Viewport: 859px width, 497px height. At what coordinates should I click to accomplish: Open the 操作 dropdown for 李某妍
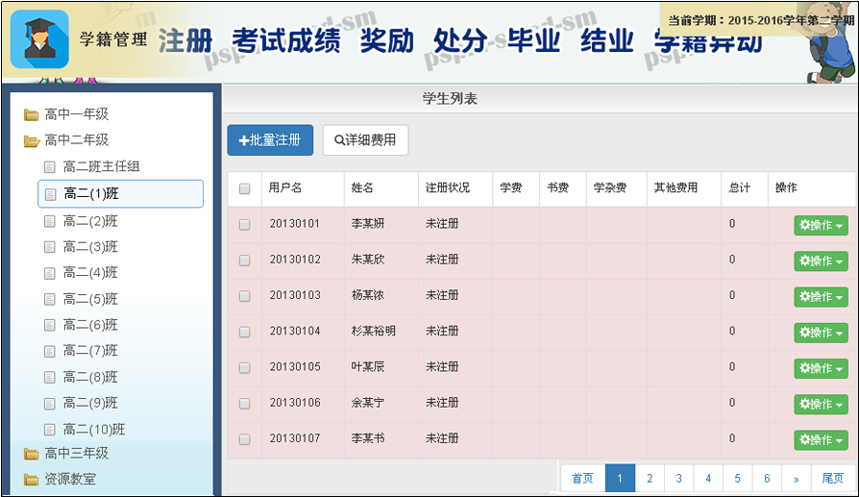tap(821, 225)
